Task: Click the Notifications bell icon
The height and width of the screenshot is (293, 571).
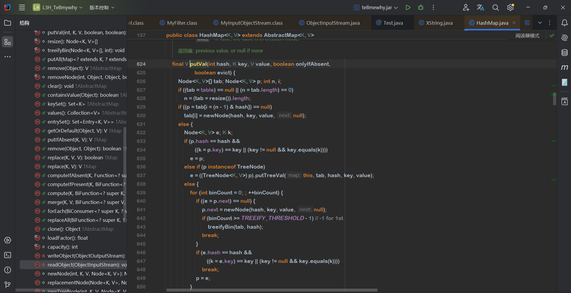Action: [564, 23]
